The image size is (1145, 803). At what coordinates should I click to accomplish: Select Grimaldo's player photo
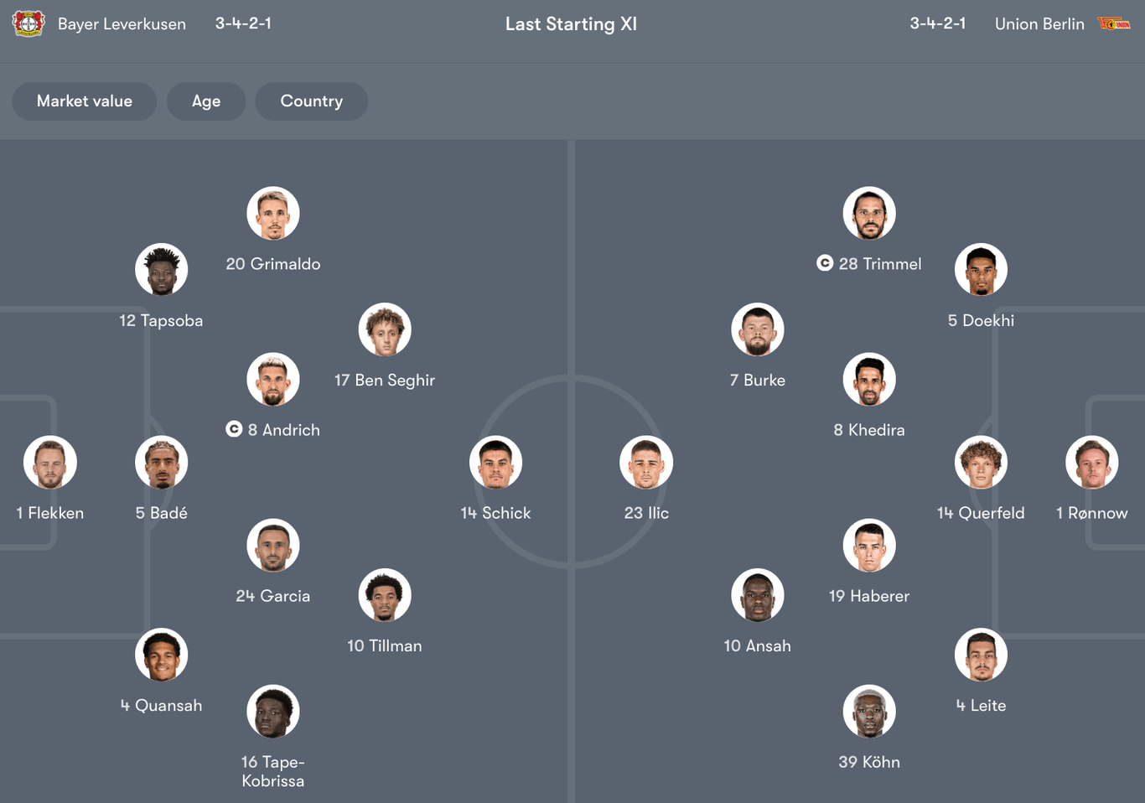point(273,213)
